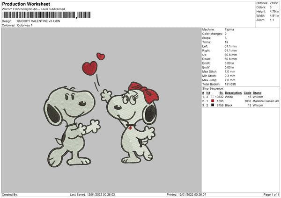281x198 pixels.
Task: Click the thread code '1037'
Action: pos(248,101)
